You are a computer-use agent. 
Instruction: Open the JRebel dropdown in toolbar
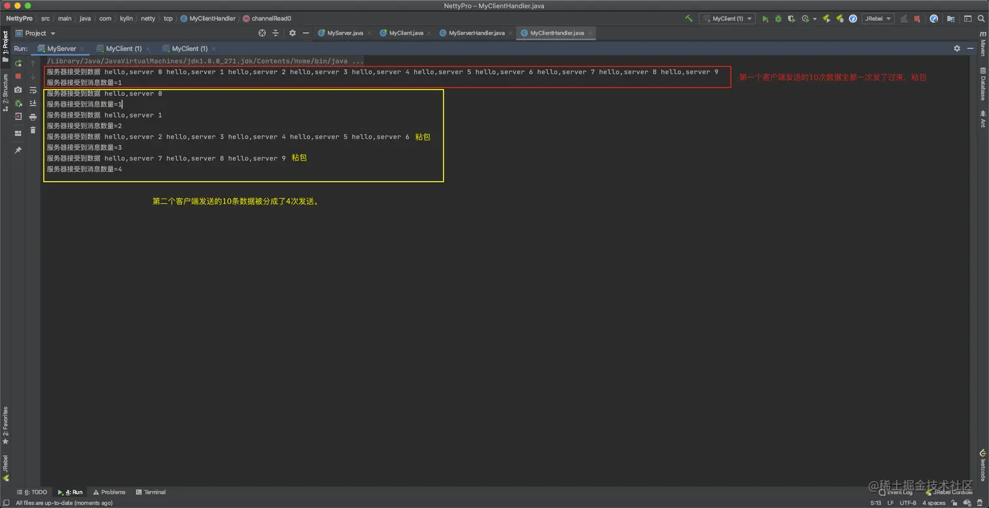pyautogui.click(x=878, y=19)
